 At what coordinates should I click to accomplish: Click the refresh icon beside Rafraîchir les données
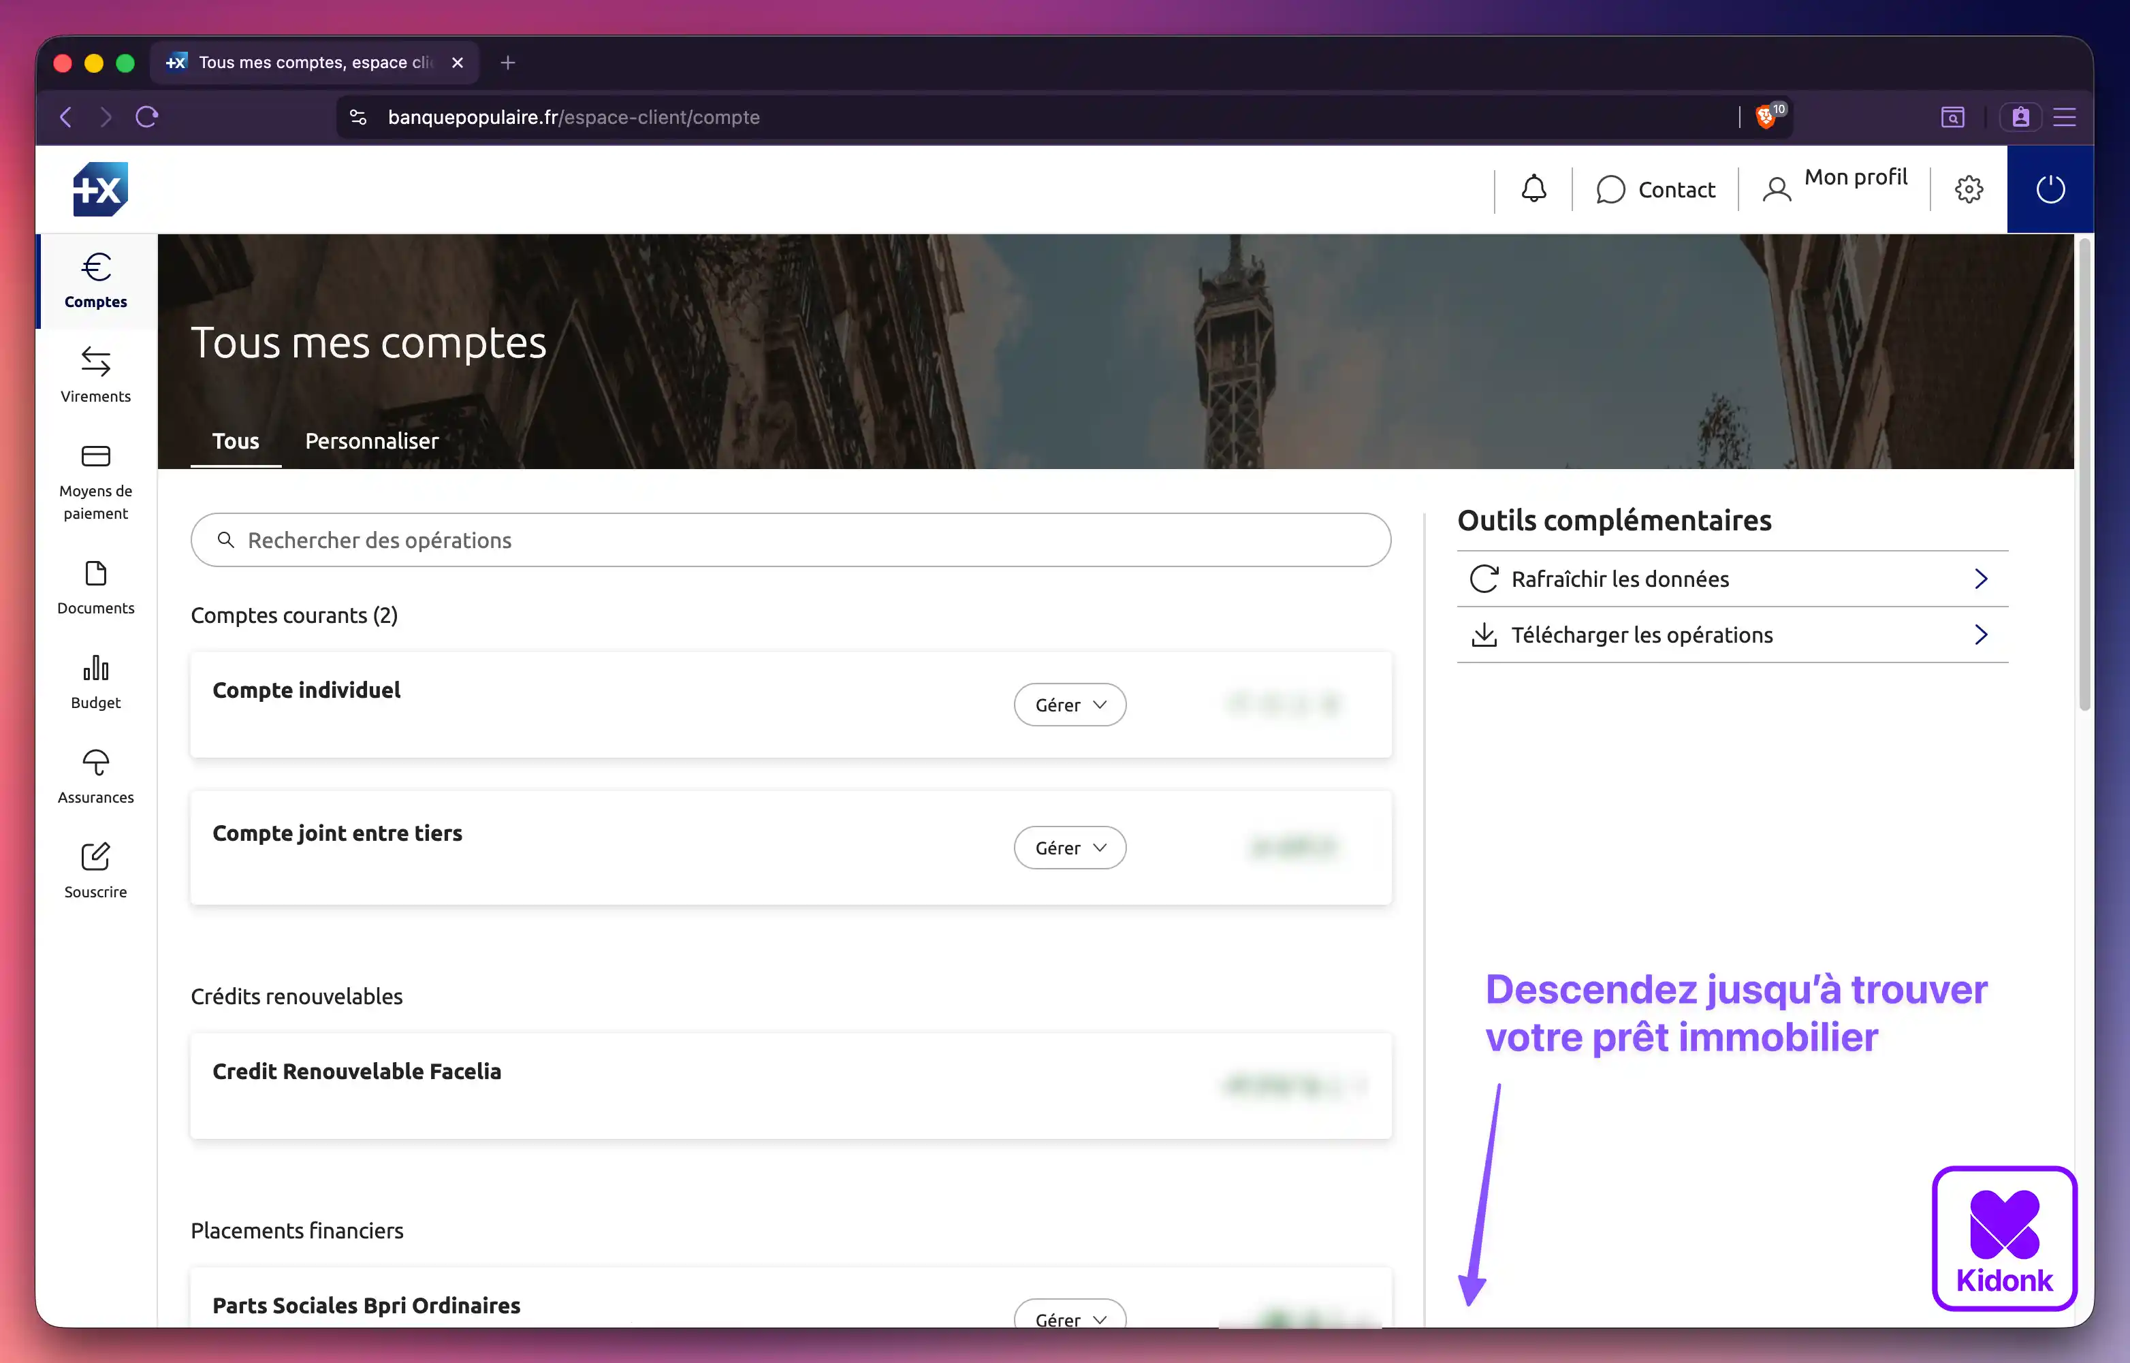(1484, 579)
